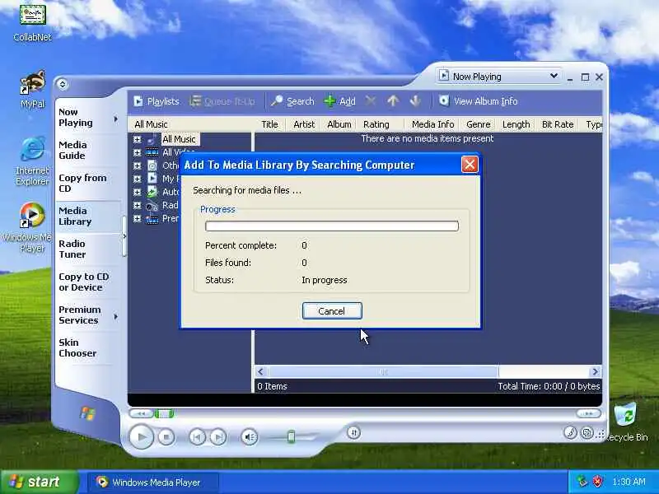
Task: Expand the My Playlists tree node
Action: pos(137,179)
